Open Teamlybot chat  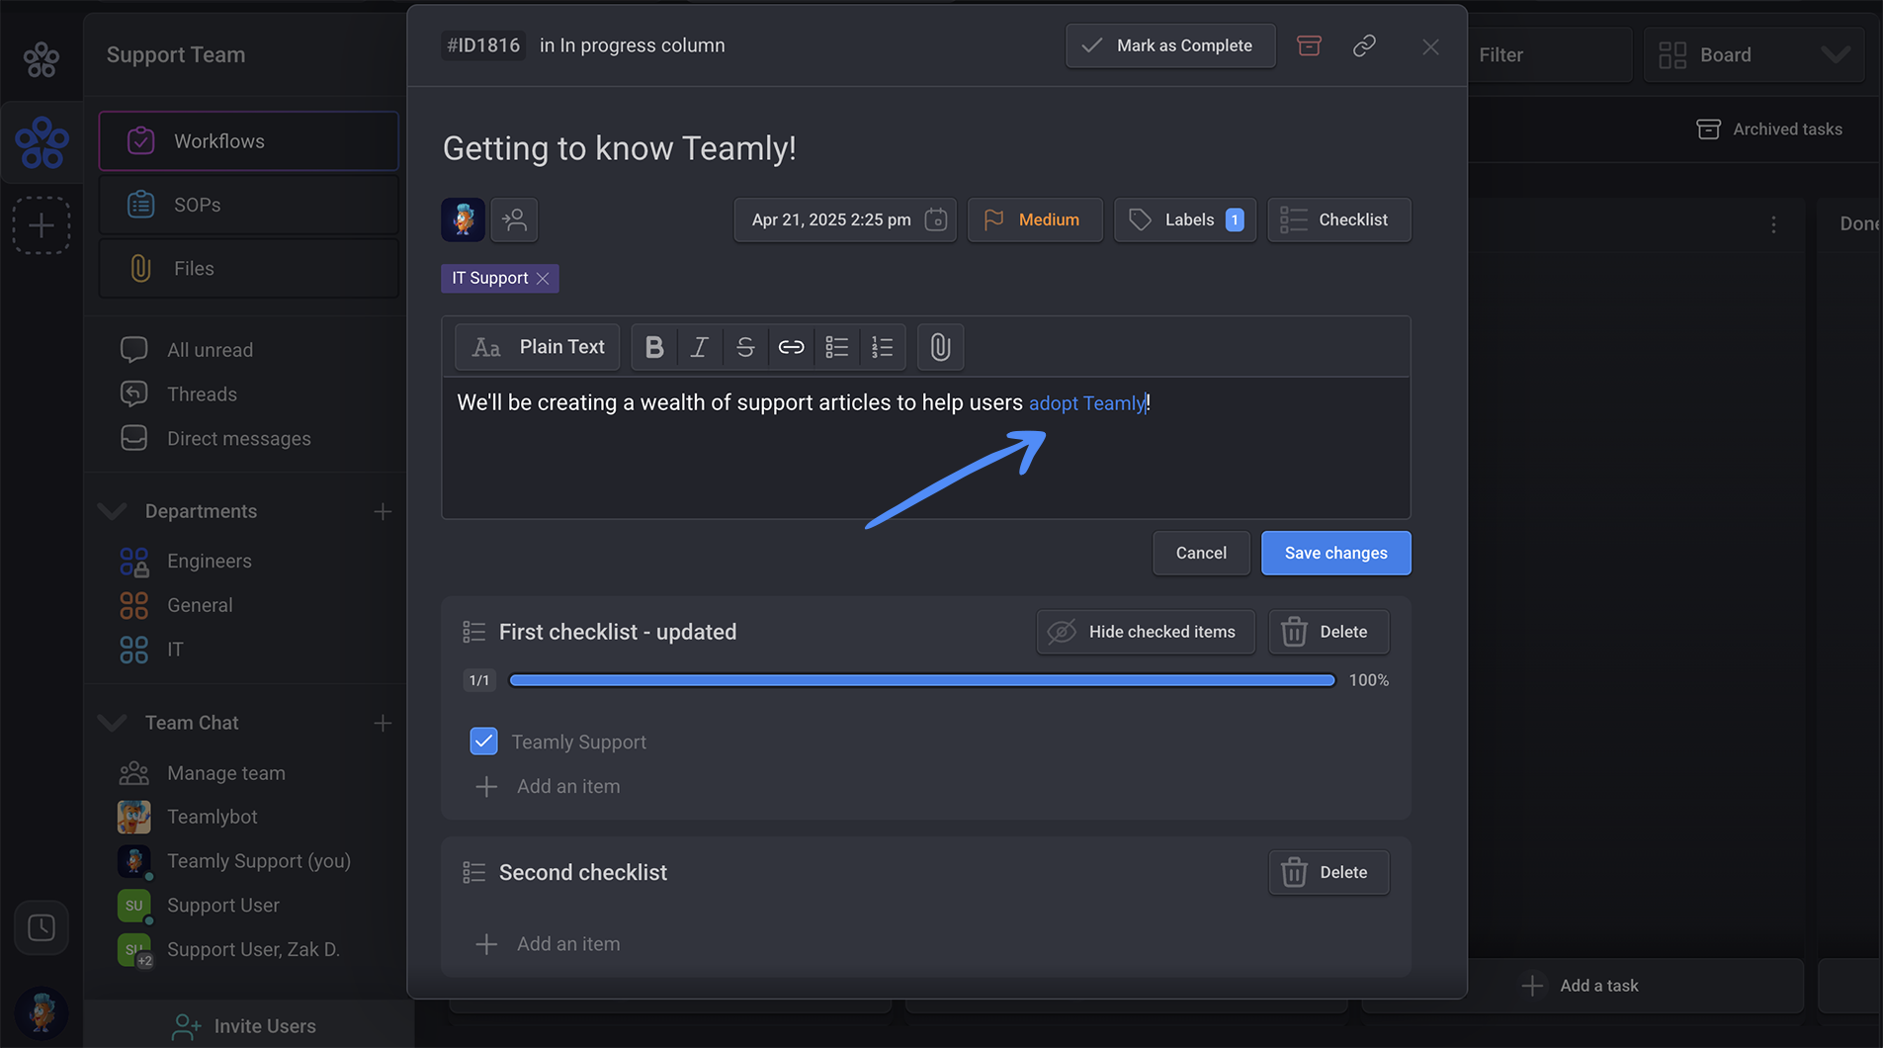(212, 817)
